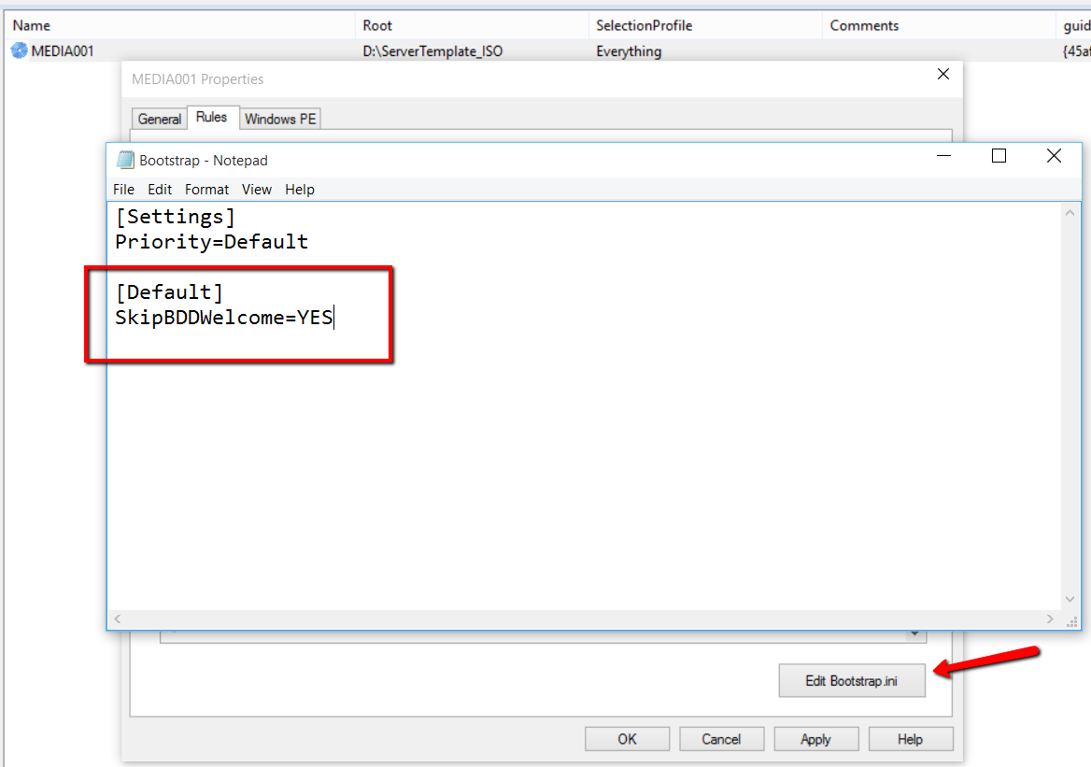Open the File menu in Notepad

point(123,189)
